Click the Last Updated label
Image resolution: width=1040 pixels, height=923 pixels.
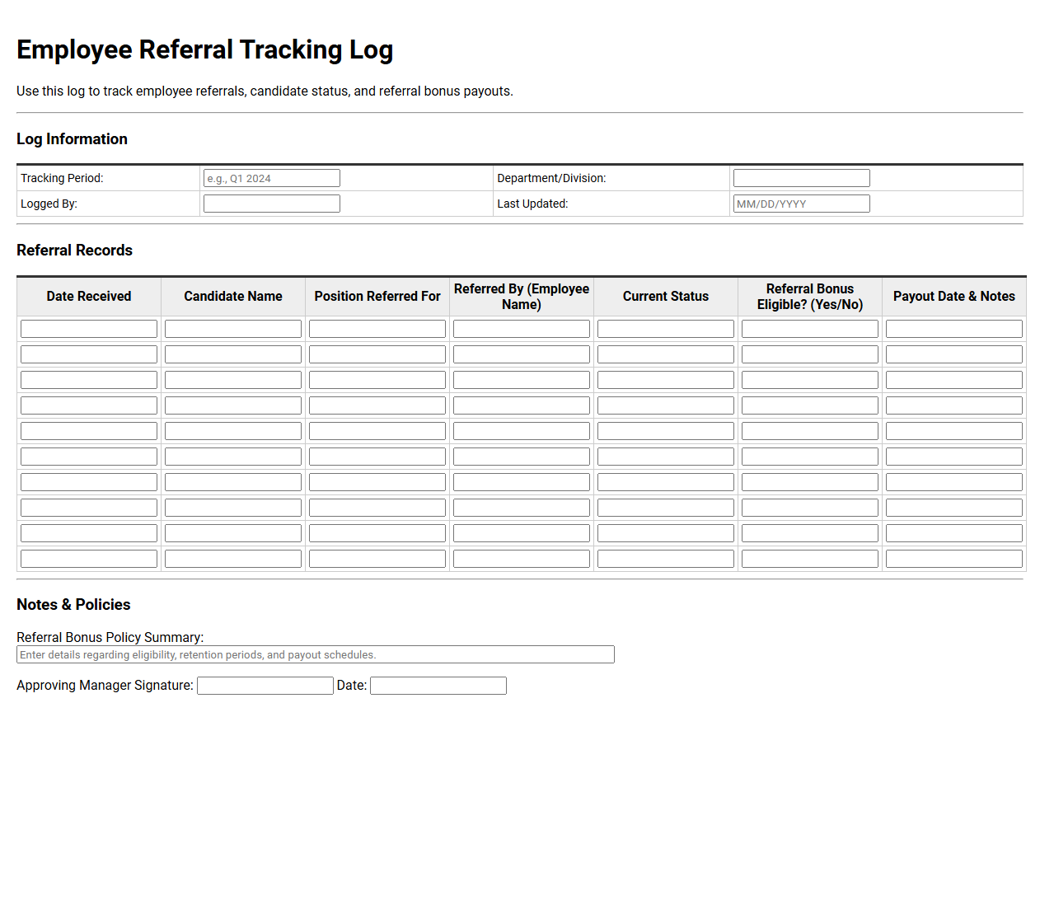pos(532,204)
